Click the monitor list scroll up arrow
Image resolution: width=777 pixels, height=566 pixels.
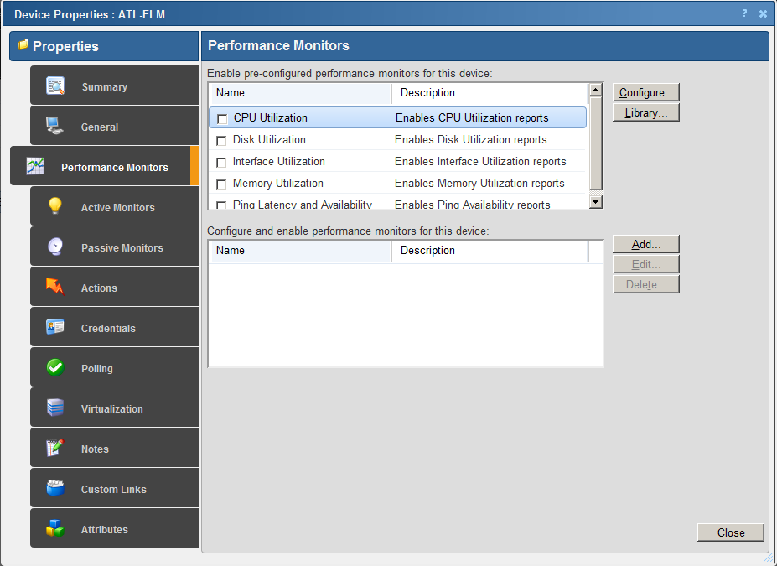pyautogui.click(x=596, y=90)
